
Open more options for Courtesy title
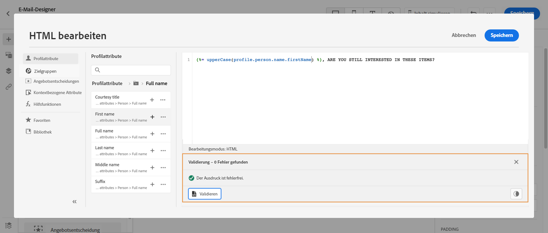pyautogui.click(x=163, y=100)
